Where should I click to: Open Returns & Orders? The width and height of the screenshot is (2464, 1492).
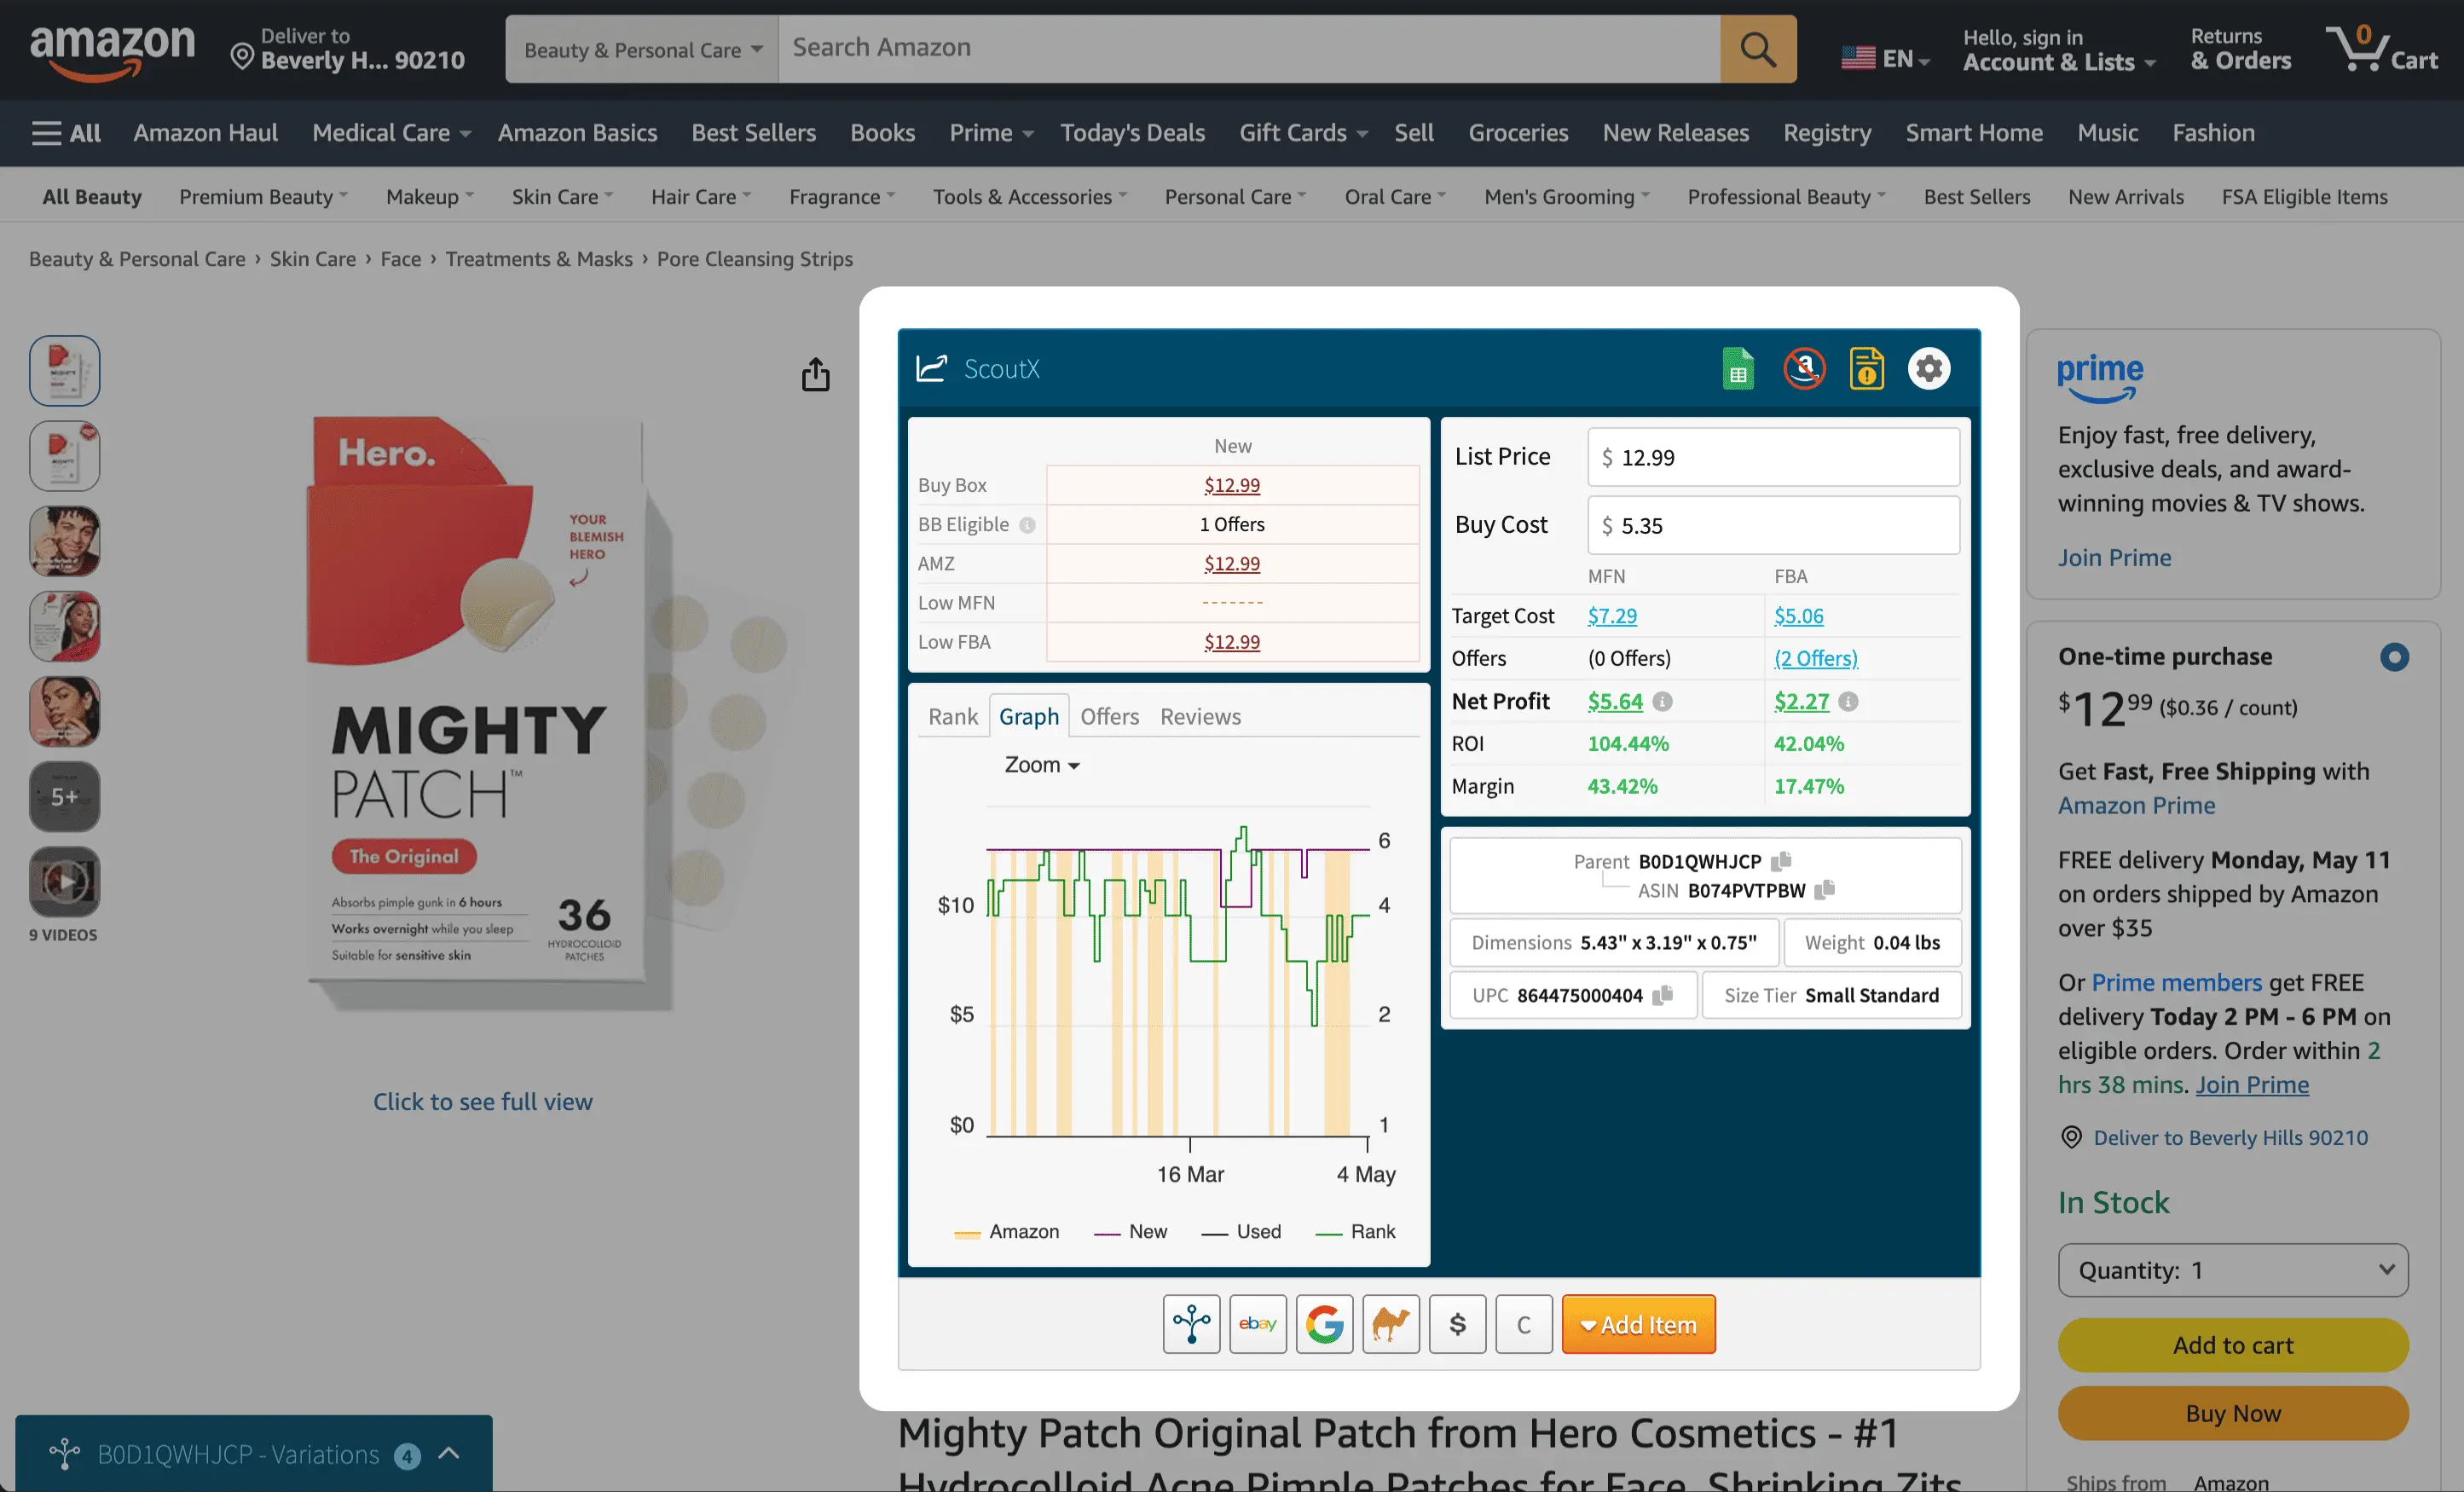pyautogui.click(x=2240, y=50)
